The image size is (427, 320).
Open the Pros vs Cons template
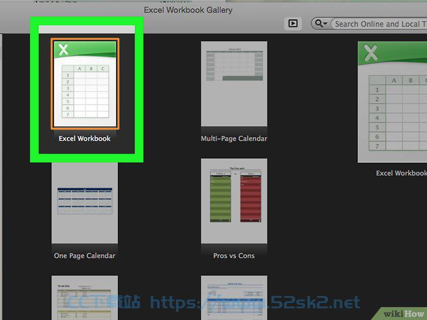[234, 201]
